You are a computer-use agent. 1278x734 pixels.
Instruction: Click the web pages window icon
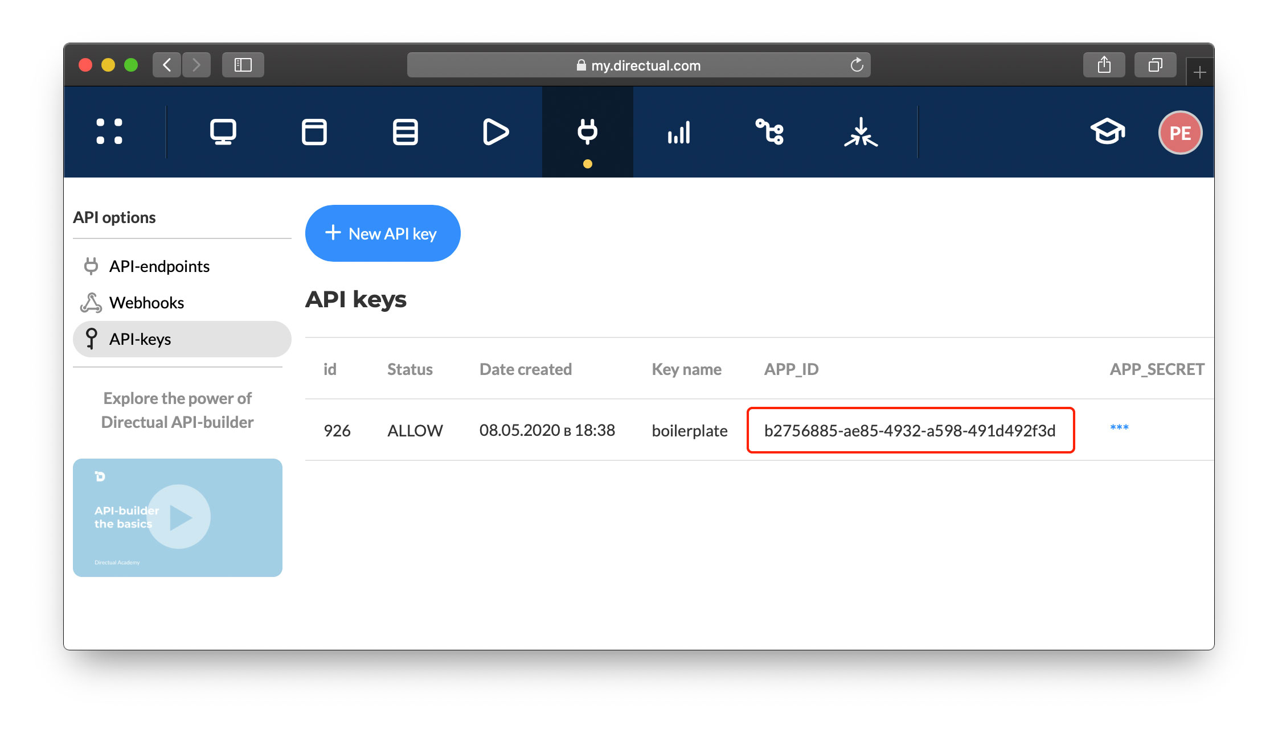(314, 132)
